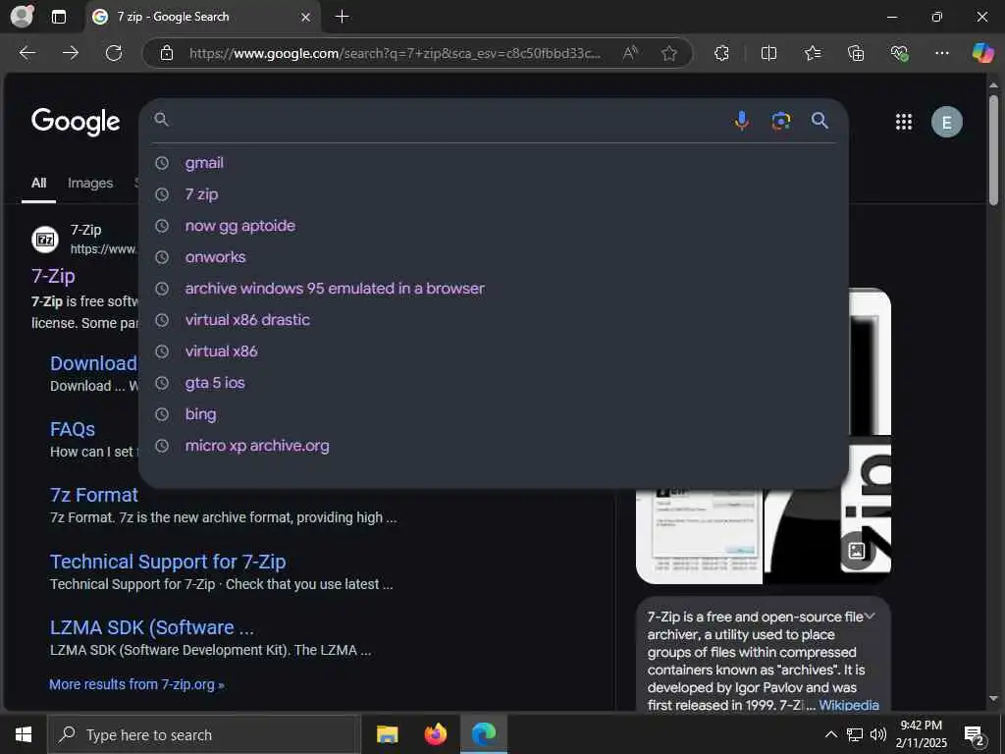Open Technical Support for 7-Zip link
Image resolution: width=1005 pixels, height=754 pixels.
(x=168, y=562)
